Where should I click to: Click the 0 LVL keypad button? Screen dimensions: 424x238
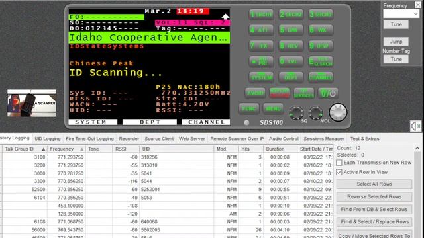(x=291, y=61)
